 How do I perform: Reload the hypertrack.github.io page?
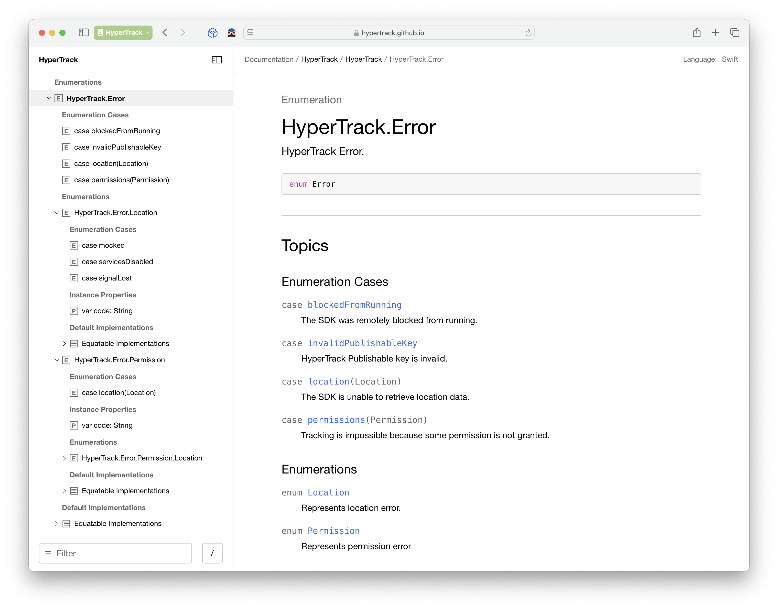pyautogui.click(x=528, y=33)
